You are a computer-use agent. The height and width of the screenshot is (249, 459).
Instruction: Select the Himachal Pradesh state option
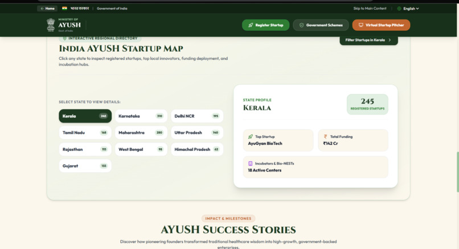pos(197,149)
